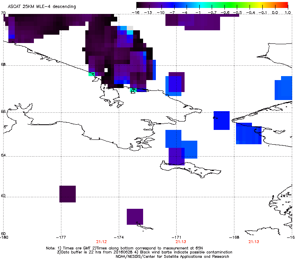Screen dimensions: 295x259
Task: Click the longitude label '-171'
Action: click(177, 237)
